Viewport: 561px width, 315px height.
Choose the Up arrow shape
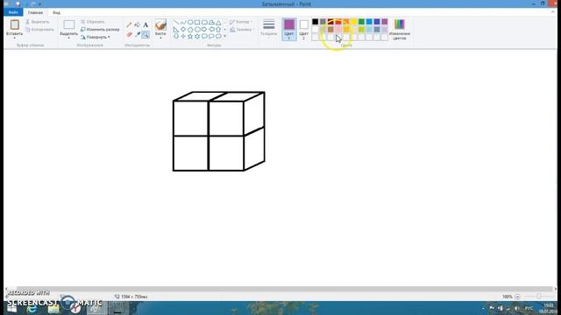[218, 29]
